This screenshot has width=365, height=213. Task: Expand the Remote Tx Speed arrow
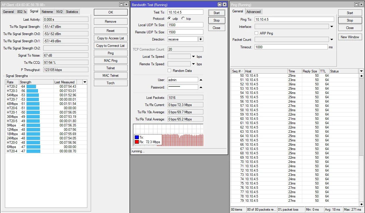tap(193, 64)
